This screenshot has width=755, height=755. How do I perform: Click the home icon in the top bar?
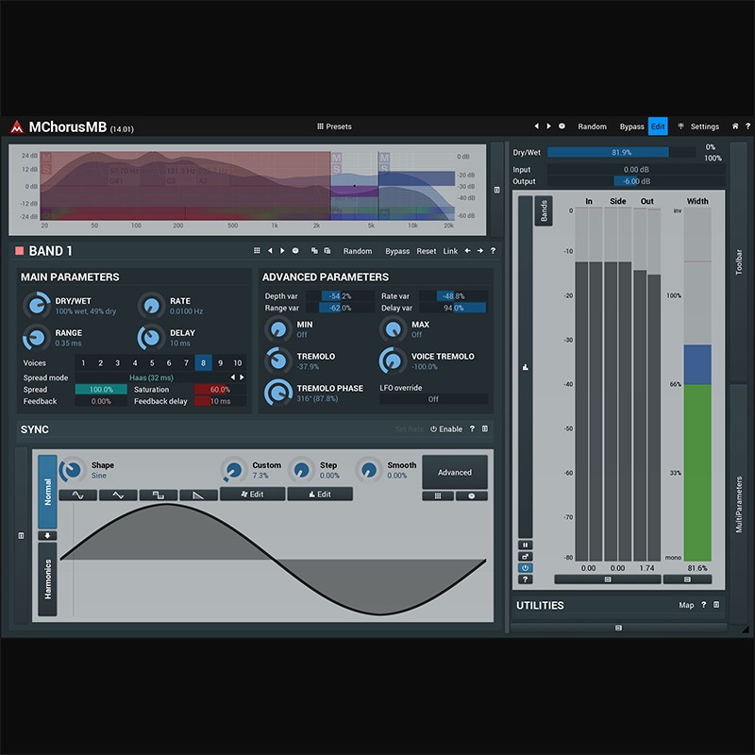pos(735,126)
